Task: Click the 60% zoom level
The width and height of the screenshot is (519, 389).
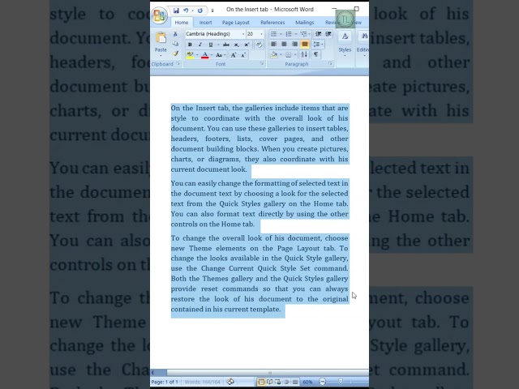Action: pos(307,382)
